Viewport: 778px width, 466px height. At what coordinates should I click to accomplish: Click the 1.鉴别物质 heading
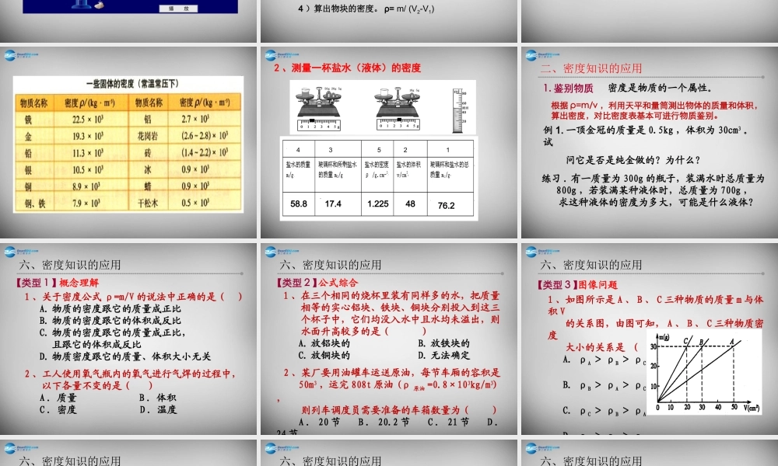(x=568, y=88)
